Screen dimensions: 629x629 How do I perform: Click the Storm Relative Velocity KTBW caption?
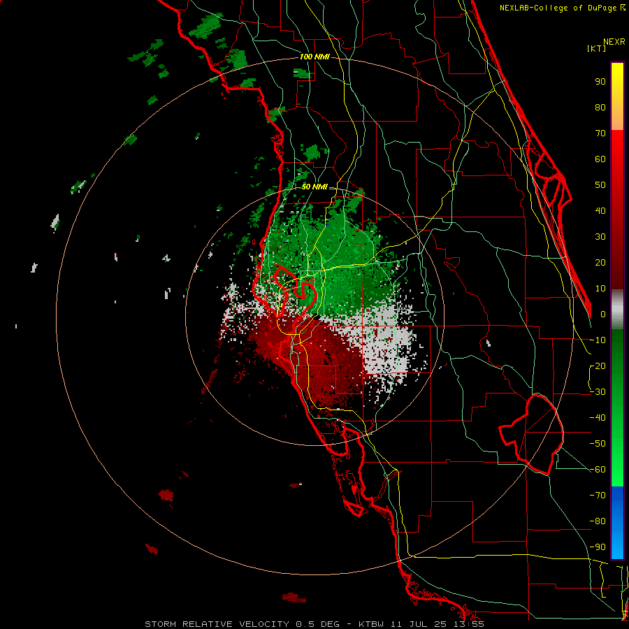314,624
